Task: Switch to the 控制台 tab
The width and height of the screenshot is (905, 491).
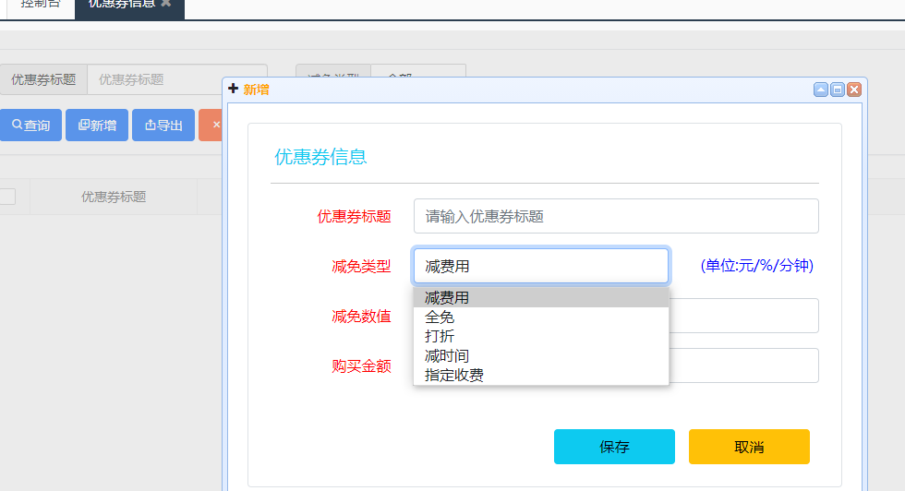Action: (x=41, y=5)
